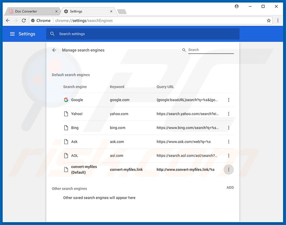Screen dimensions: 286x225
Task: Open more actions for Bing search engine
Action: tap(228, 128)
